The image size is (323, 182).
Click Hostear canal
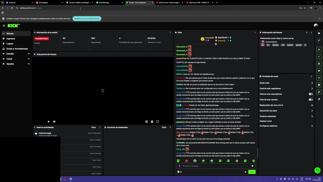coord(265,121)
